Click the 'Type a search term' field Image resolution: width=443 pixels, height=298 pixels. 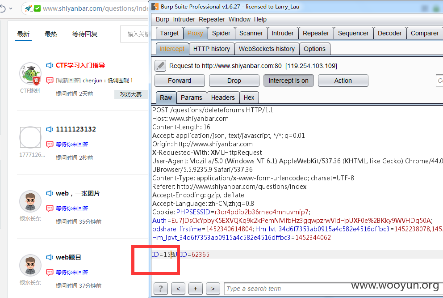[x=334, y=289]
